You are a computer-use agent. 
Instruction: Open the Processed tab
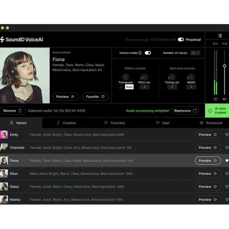[x=211, y=123]
